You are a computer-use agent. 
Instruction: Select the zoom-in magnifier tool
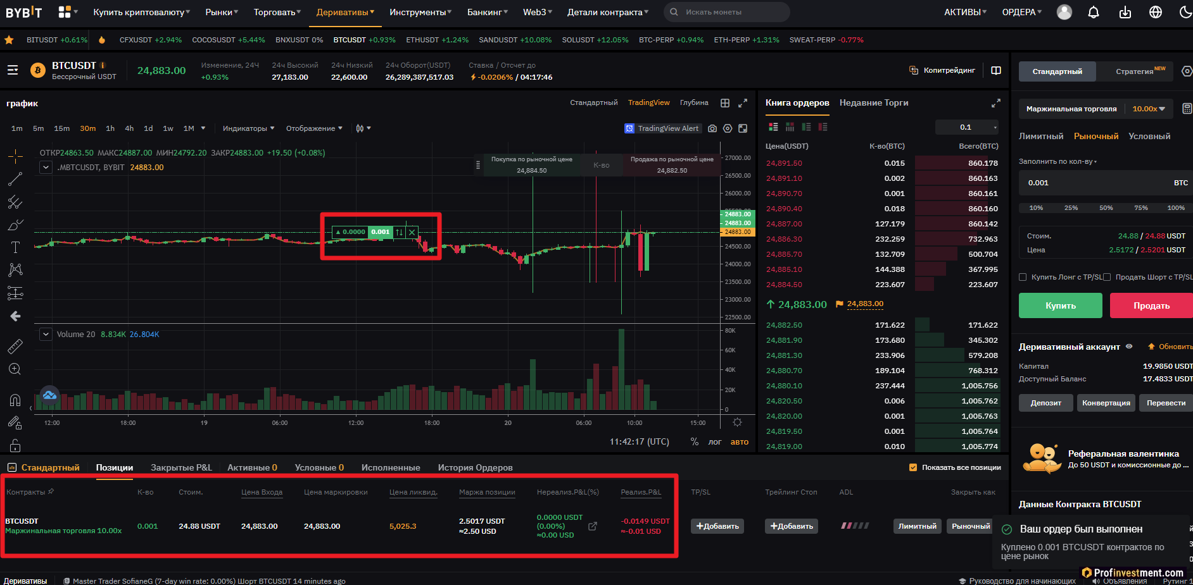(x=15, y=369)
